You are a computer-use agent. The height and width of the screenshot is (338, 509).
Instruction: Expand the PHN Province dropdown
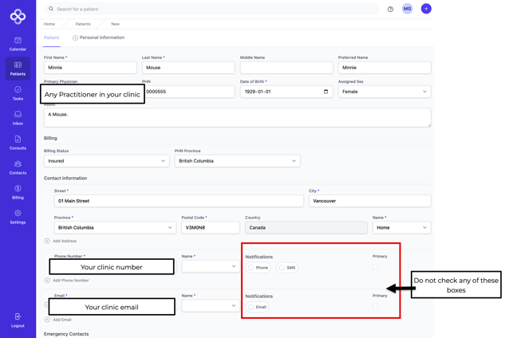(x=237, y=161)
